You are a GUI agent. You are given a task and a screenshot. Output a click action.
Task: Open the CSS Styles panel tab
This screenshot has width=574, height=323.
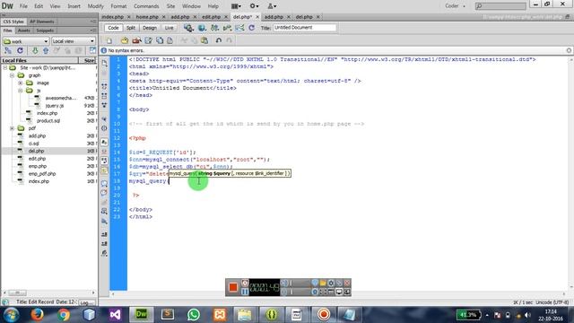pos(13,22)
